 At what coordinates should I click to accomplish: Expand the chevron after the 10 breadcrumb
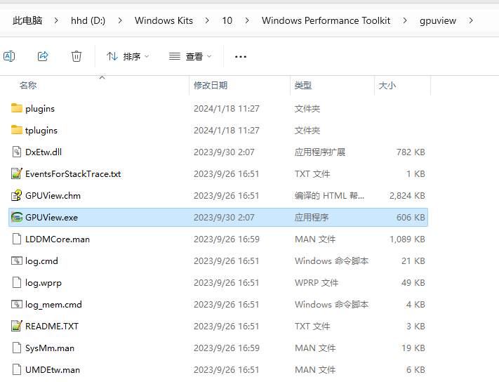click(247, 20)
